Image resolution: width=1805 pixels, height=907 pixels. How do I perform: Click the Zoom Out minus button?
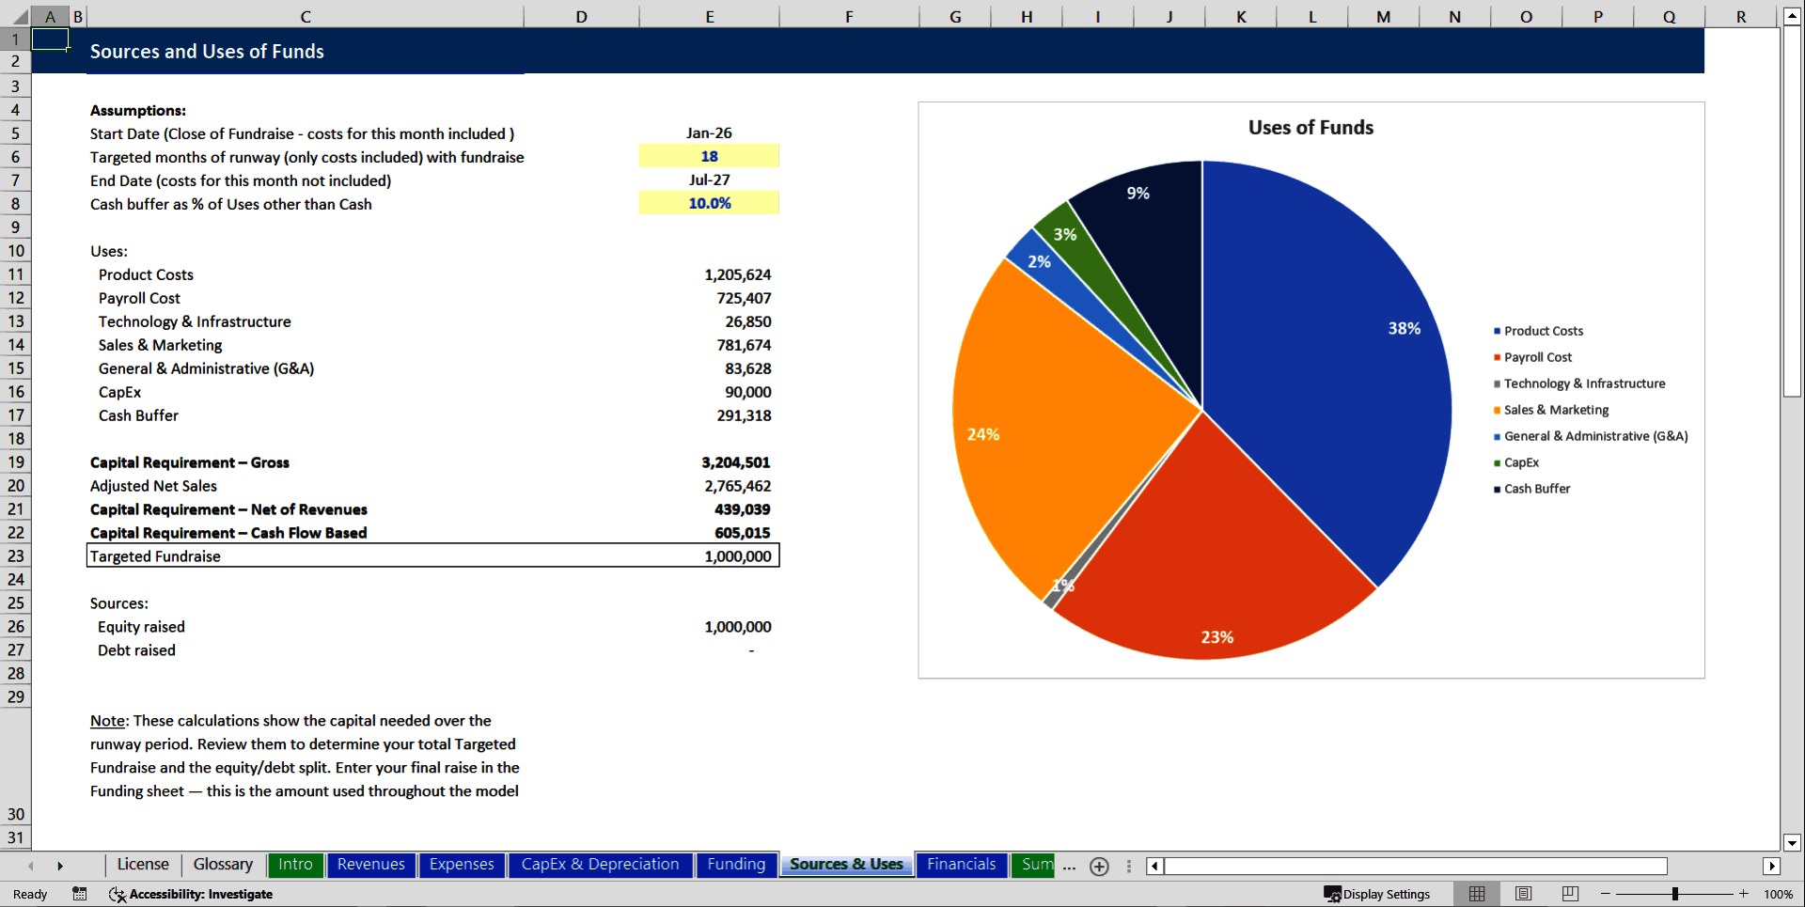(x=1604, y=894)
